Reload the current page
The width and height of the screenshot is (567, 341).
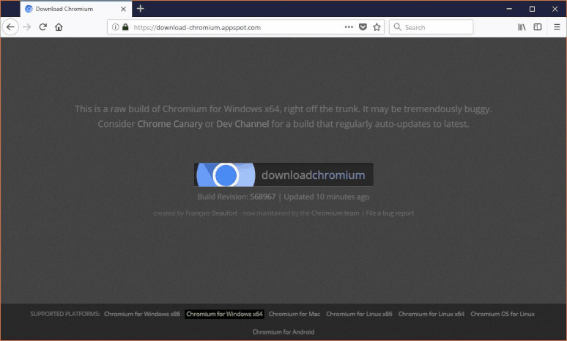tap(42, 27)
